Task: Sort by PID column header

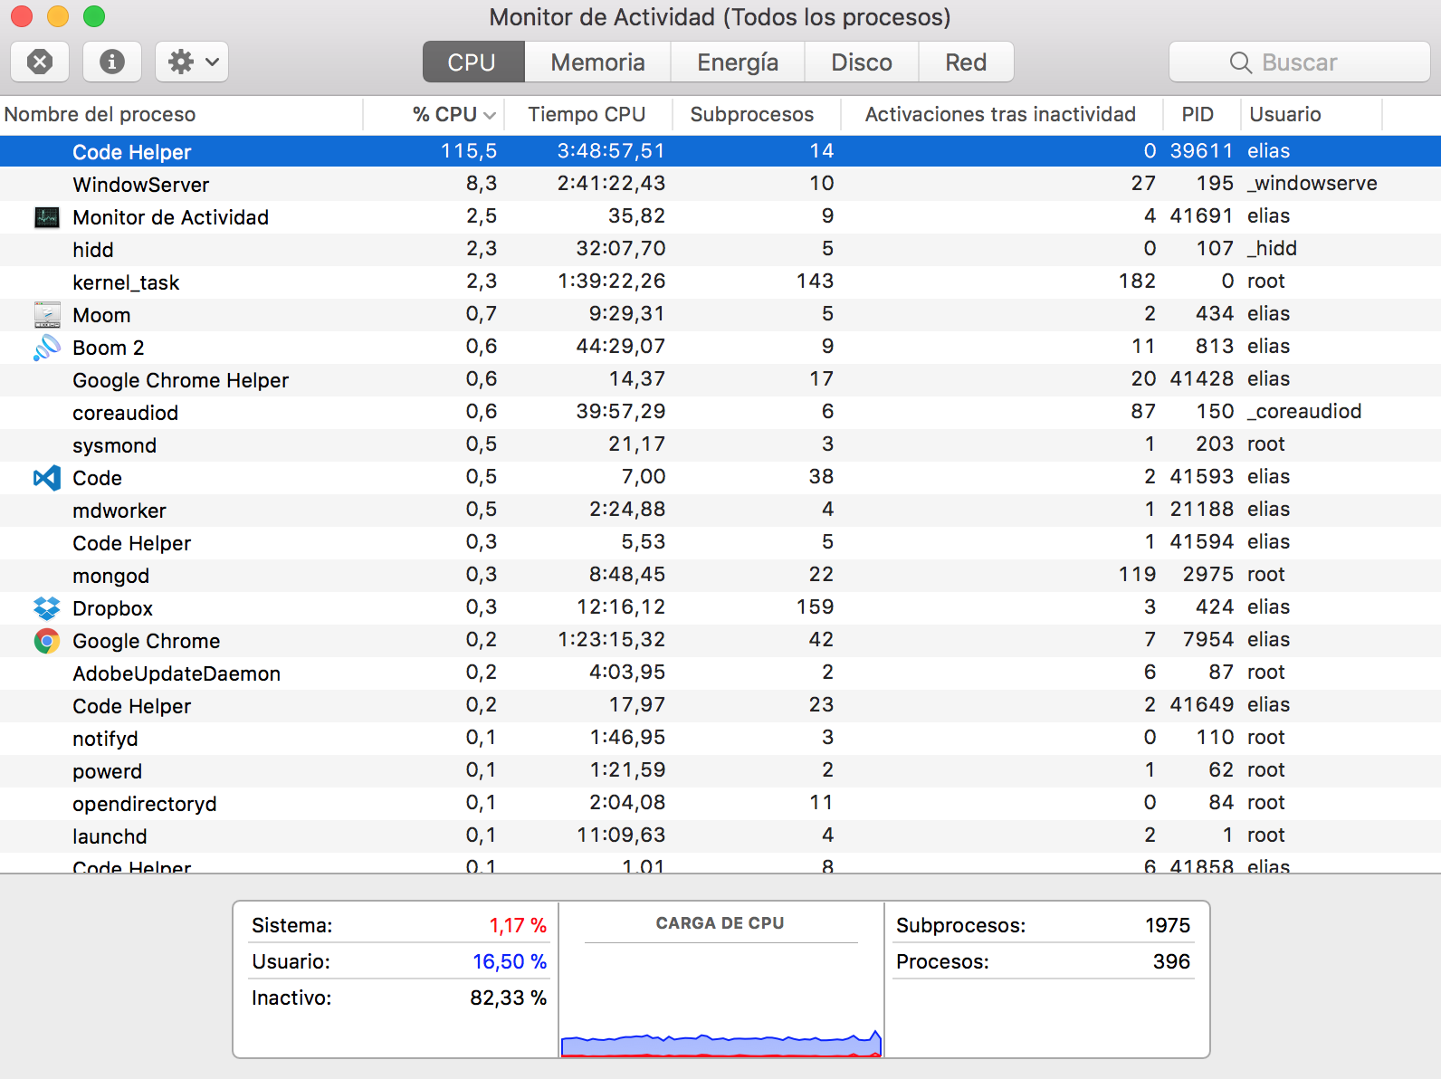Action: point(1200,114)
